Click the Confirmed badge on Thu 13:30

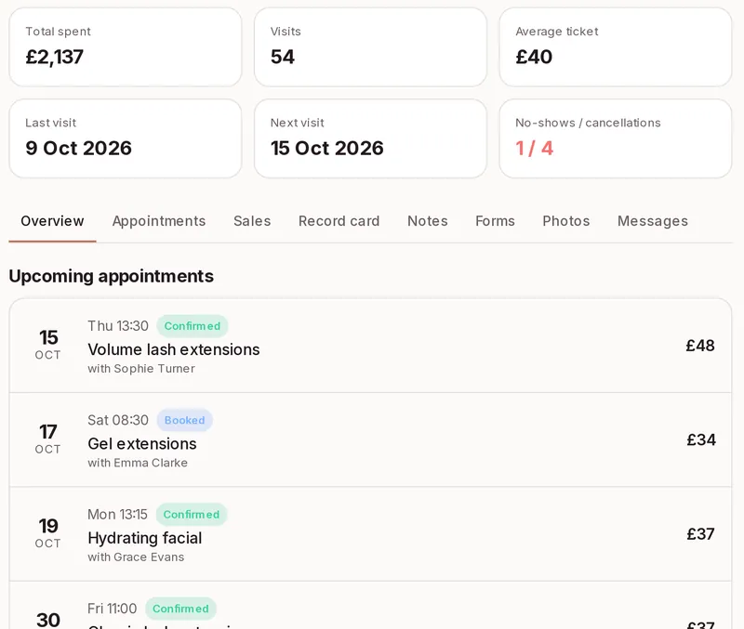pos(193,326)
